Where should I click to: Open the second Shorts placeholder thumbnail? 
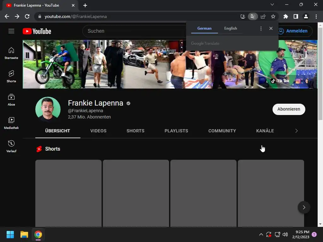[136, 193]
